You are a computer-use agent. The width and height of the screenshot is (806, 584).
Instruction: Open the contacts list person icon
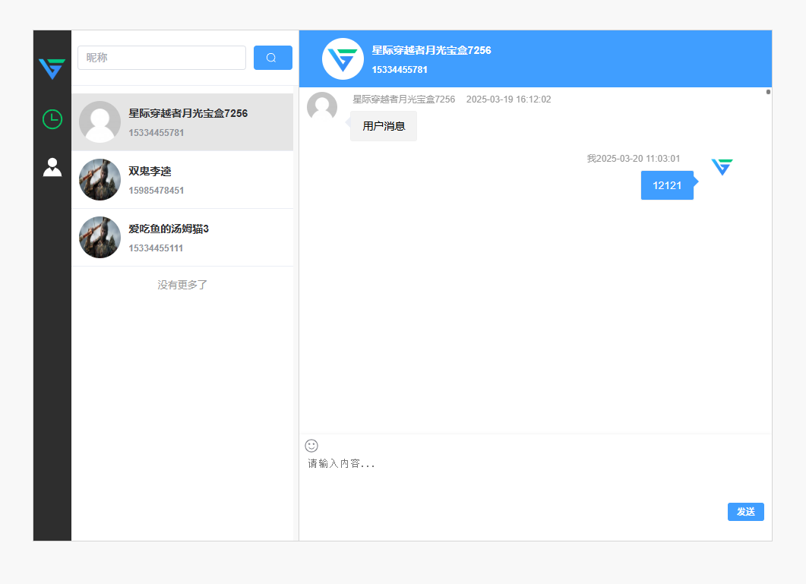click(x=52, y=167)
